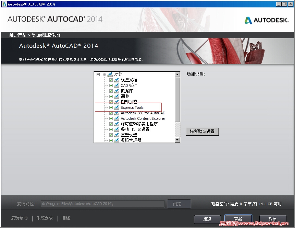295x228 pixels.
Task: Click icon beside Autodesk Content Explorer
Action: 116,118
